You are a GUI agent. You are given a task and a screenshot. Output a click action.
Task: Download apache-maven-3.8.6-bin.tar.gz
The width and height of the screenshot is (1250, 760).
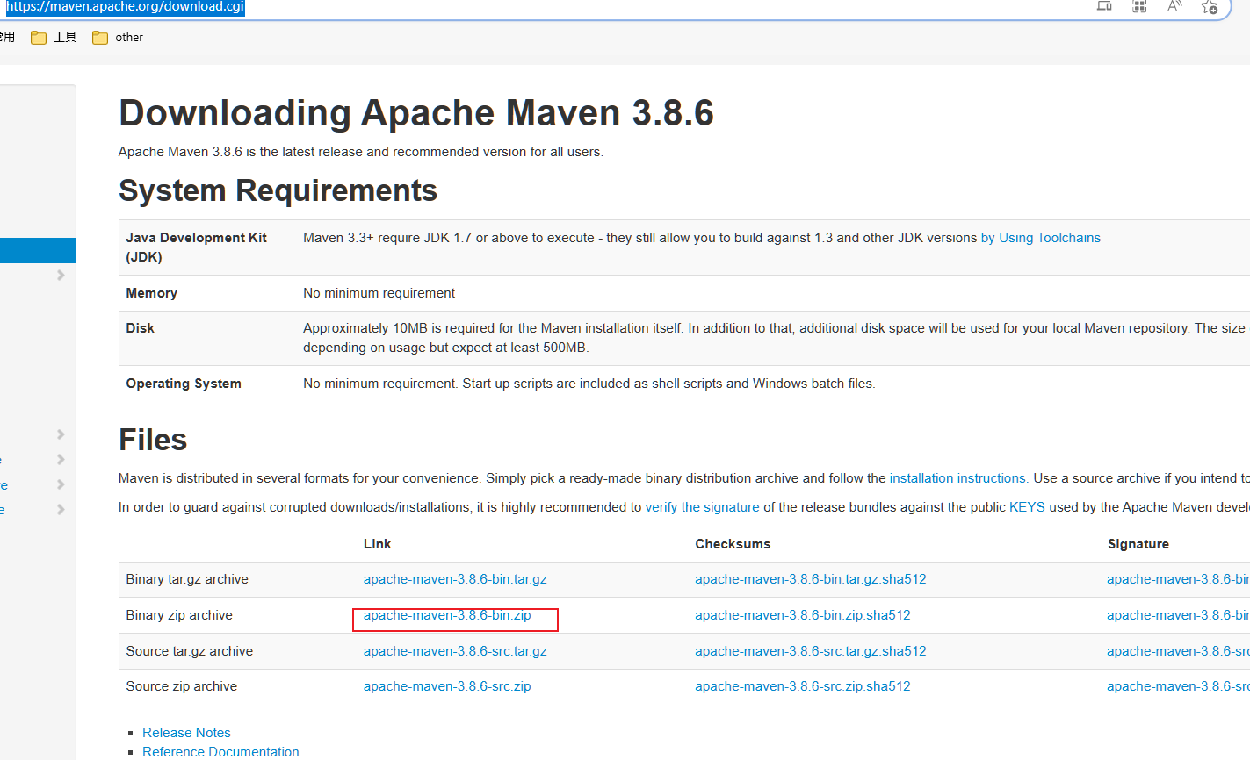click(455, 579)
